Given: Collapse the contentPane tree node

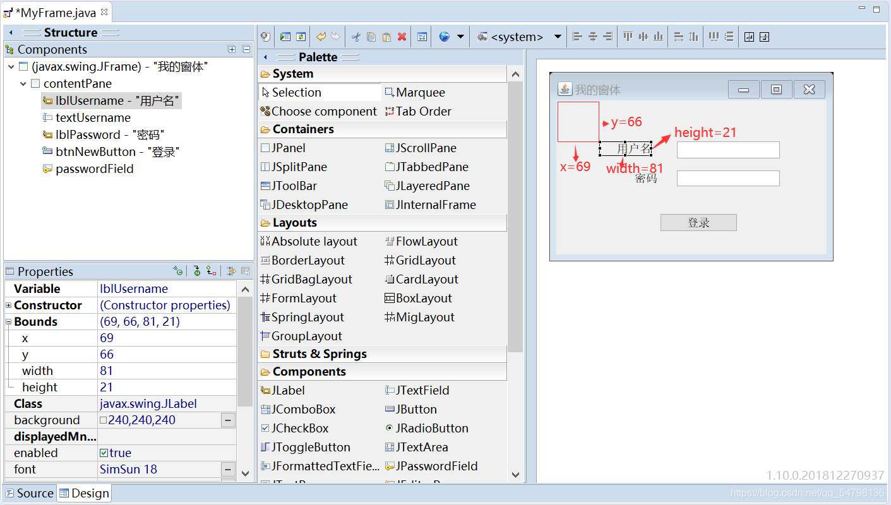Looking at the screenshot, I should point(23,83).
